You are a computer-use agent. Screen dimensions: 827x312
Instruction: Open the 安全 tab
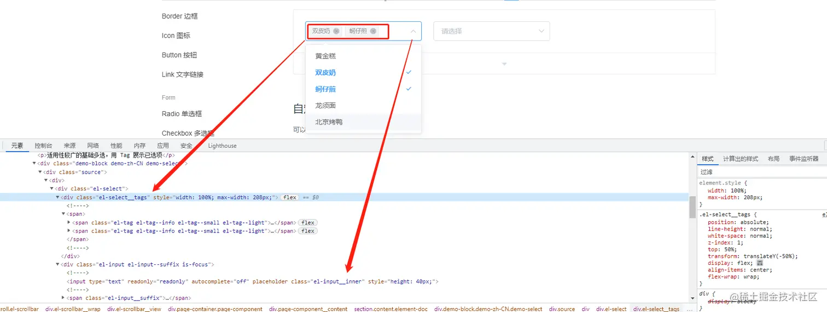pyautogui.click(x=187, y=146)
